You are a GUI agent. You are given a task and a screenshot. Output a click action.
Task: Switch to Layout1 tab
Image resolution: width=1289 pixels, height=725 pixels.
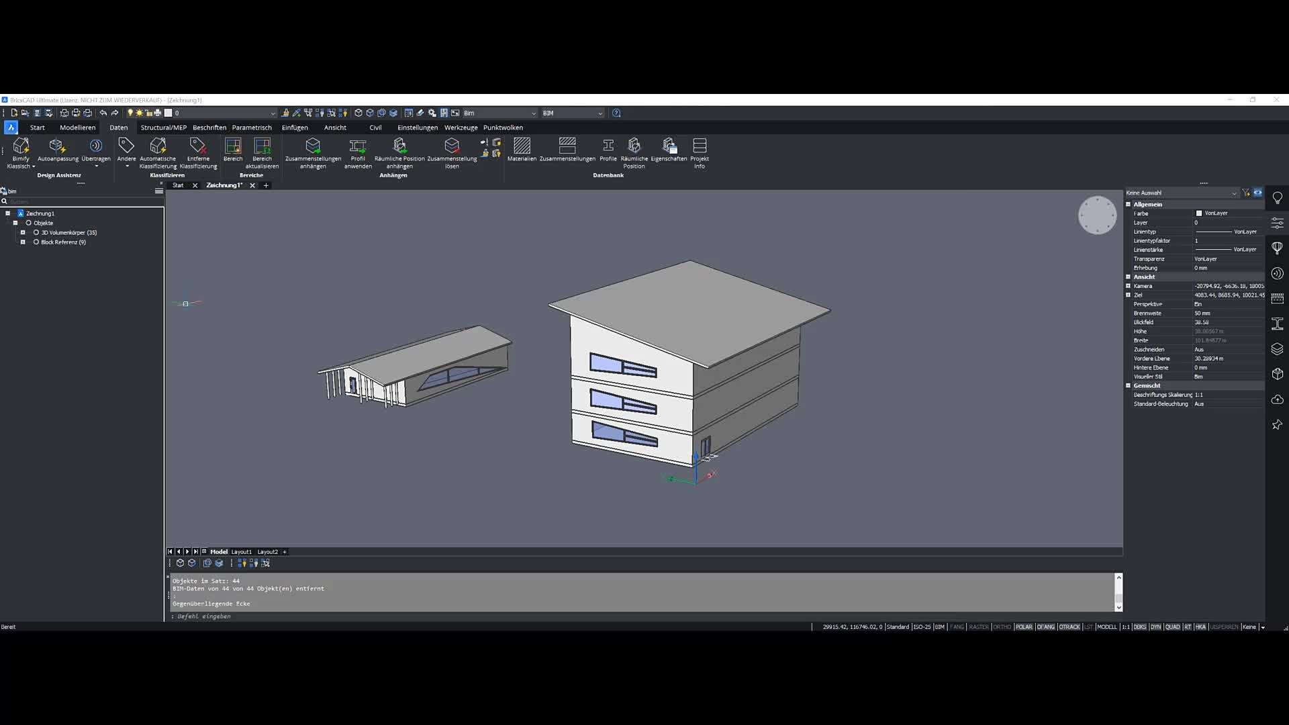(x=241, y=552)
